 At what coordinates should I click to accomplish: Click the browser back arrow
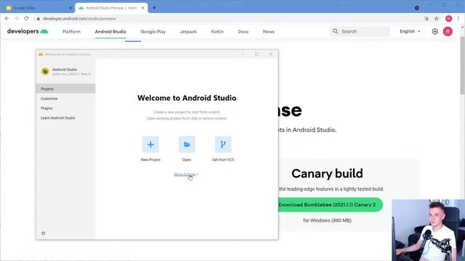click(x=7, y=18)
